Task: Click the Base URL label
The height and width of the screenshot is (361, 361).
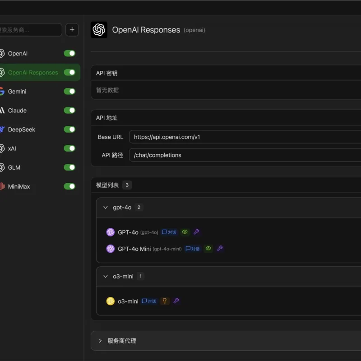Action: tap(111, 137)
